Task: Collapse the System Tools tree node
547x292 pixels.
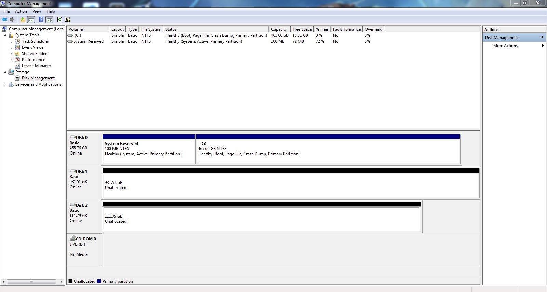Action: (5, 35)
